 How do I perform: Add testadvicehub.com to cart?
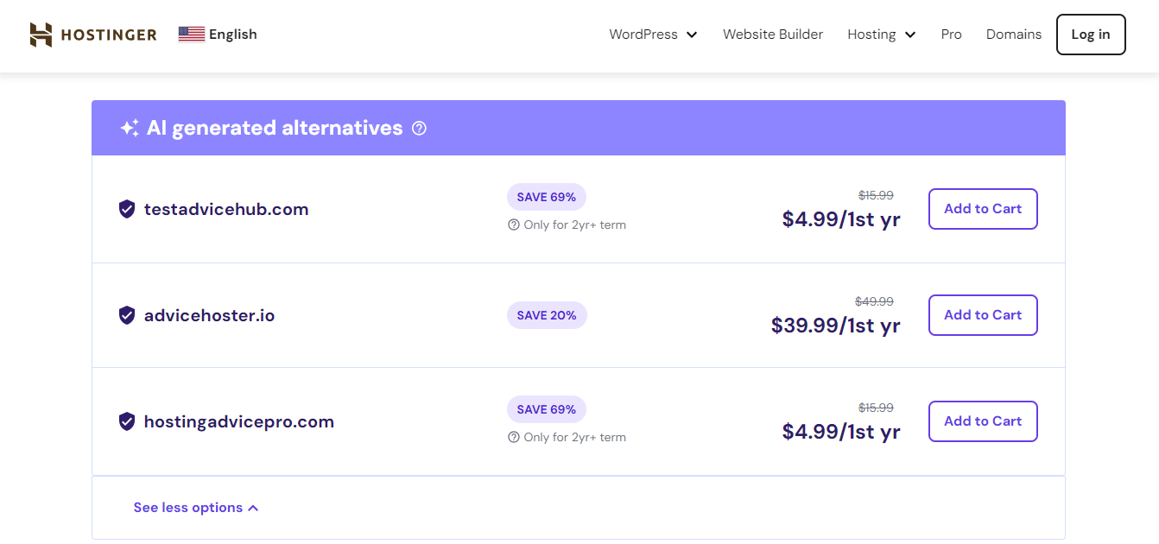983,209
